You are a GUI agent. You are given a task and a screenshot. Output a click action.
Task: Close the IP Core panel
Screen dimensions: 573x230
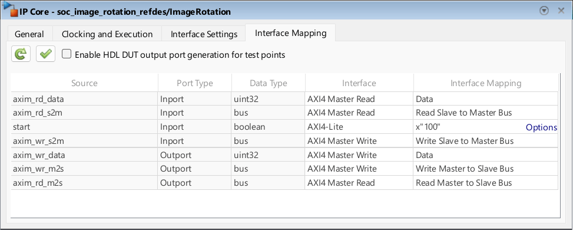tap(561, 11)
